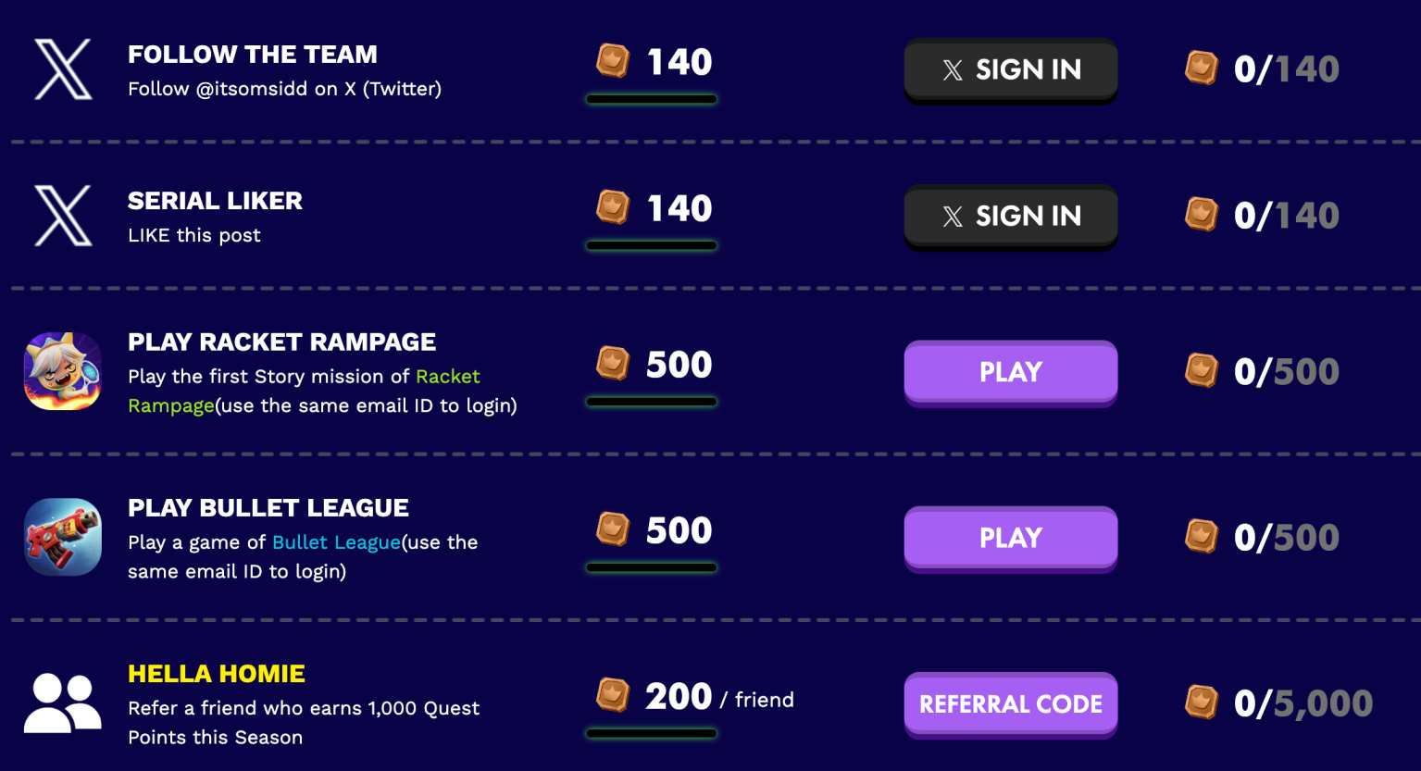Click the coin icon beside Bullet League's 0/500 counter
Viewport: 1421px width, 771px height.
pos(1202,537)
